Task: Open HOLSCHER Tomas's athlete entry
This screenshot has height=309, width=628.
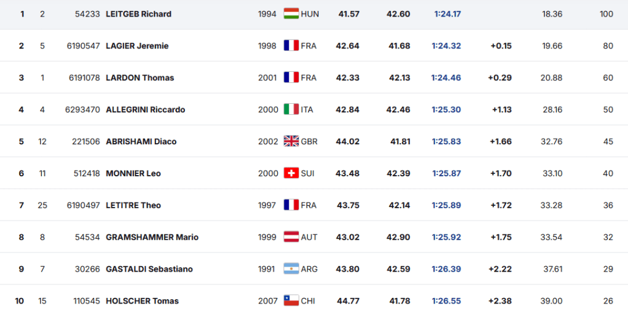Action: 142,301
